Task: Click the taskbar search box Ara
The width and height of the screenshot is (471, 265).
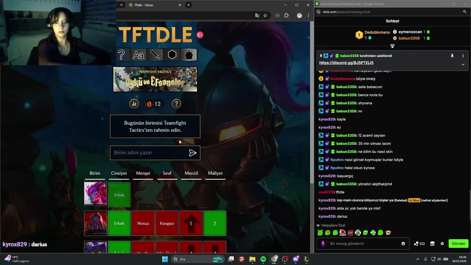Action: (x=199, y=259)
